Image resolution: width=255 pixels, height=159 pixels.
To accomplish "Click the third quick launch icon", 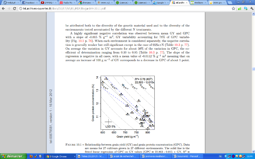I will coord(40,156).
